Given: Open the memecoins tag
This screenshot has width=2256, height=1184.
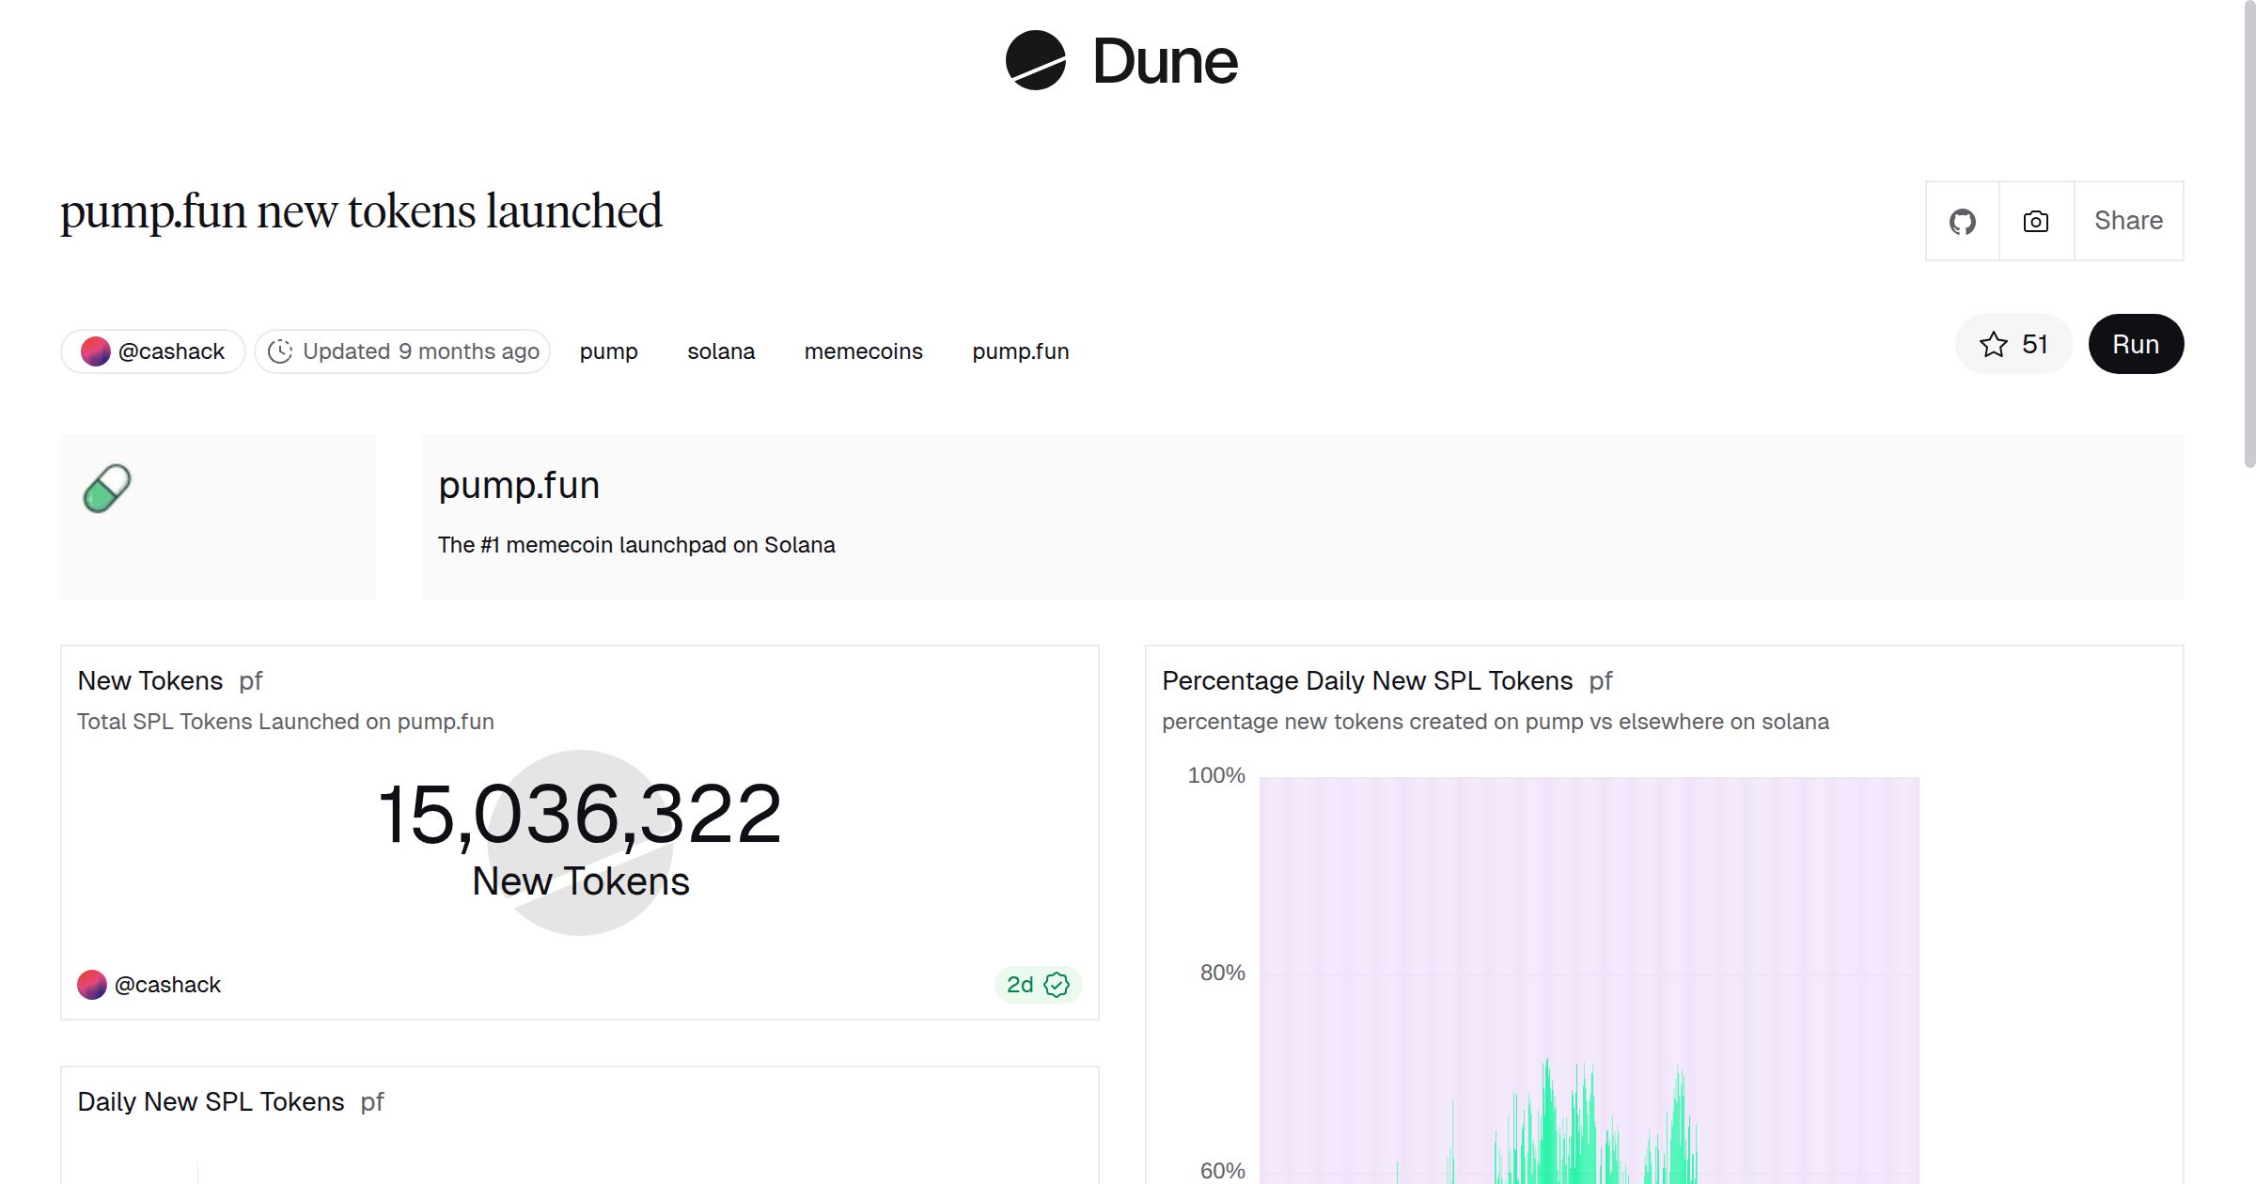Looking at the screenshot, I should coord(863,351).
